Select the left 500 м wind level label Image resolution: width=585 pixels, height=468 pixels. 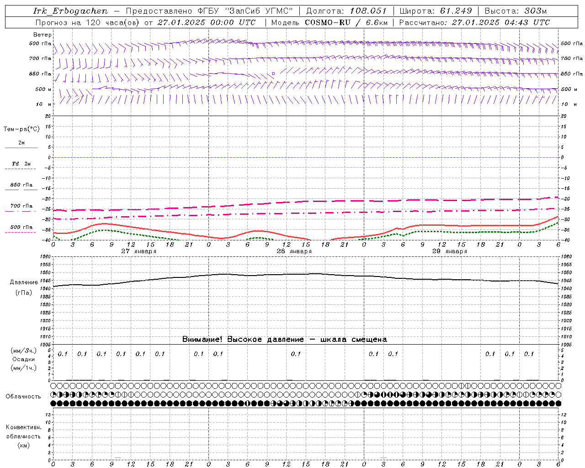pos(43,89)
